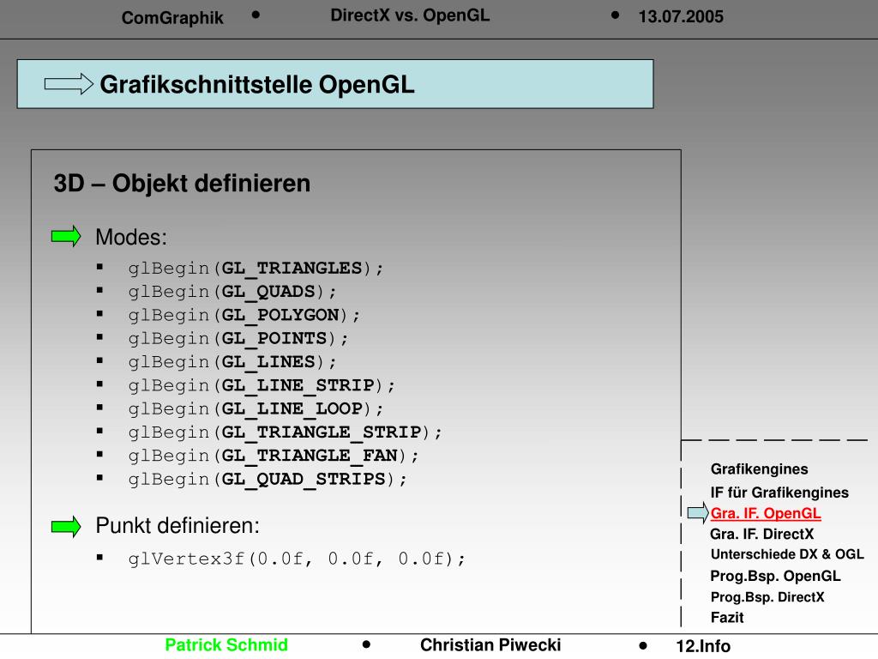The height and width of the screenshot is (659, 878).
Task: Select the glBegin(GL_POLYGON); line
Action: (244, 316)
